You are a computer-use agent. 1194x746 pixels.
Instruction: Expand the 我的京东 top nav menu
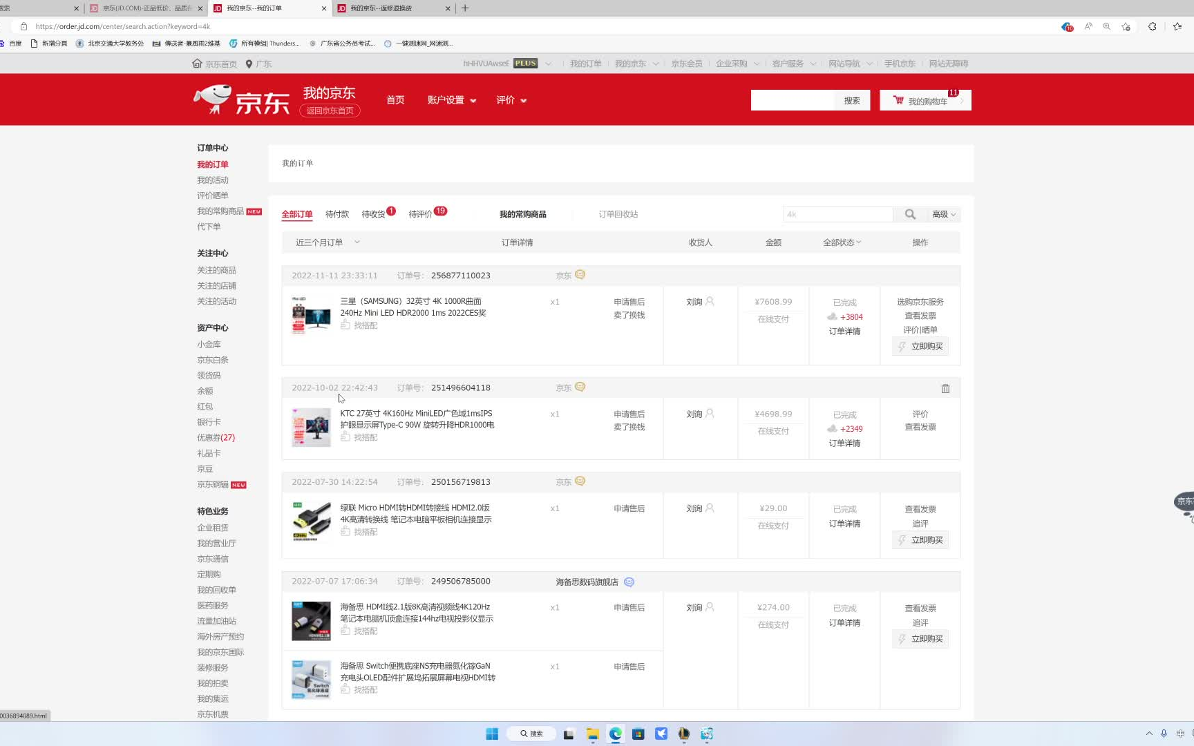pos(637,64)
